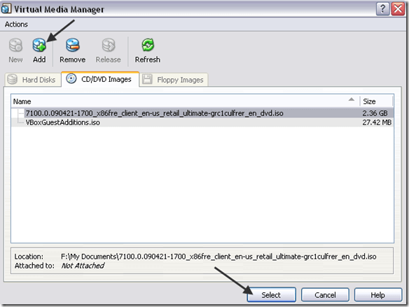Switch to the CD/DVD Images tab

click(100, 79)
